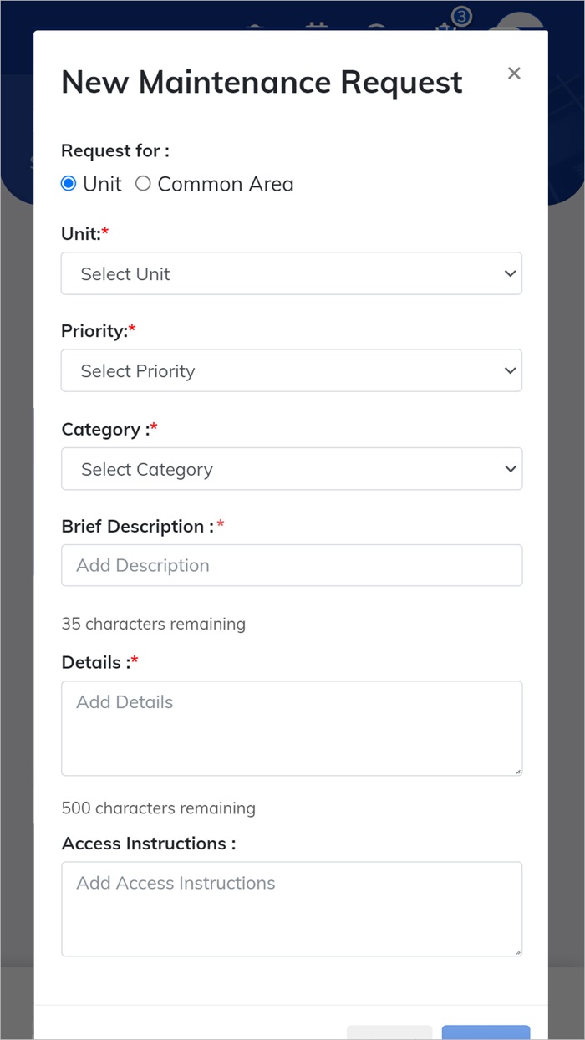
Task: Click the "Category :" field label
Action: pyautogui.click(x=104, y=430)
